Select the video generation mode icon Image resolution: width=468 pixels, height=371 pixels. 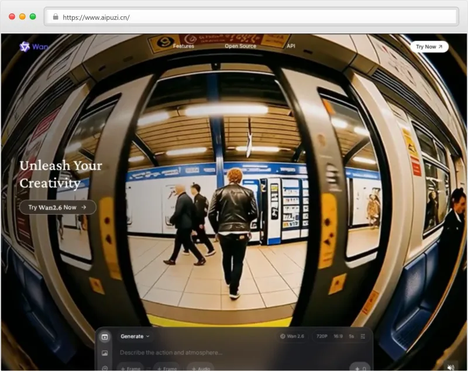105,336
